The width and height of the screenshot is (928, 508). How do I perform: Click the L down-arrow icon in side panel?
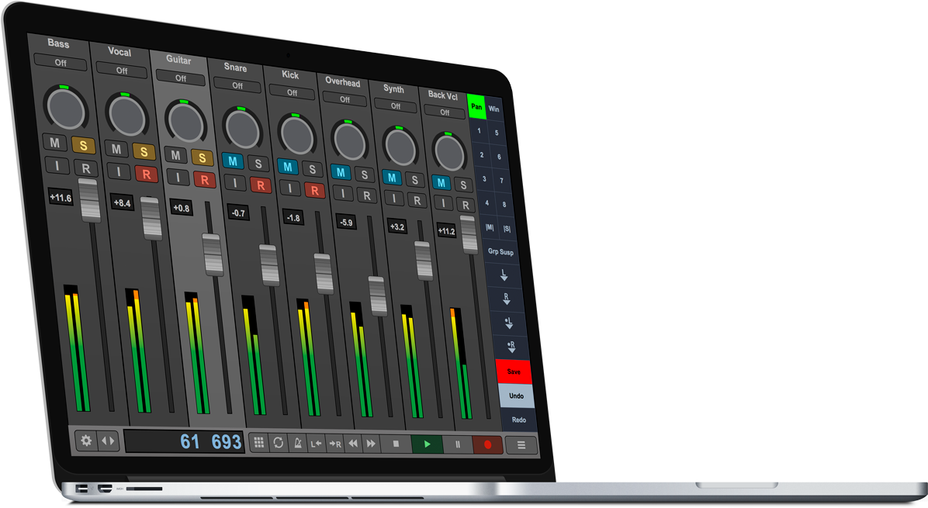[504, 275]
